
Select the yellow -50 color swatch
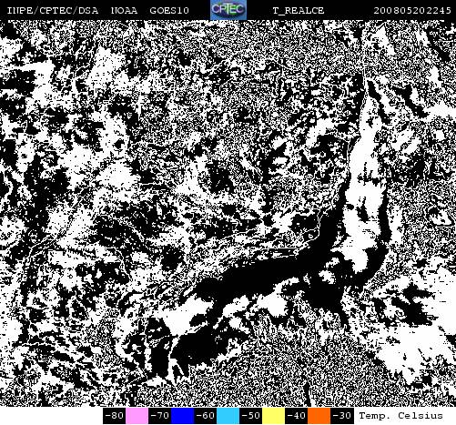273,416
